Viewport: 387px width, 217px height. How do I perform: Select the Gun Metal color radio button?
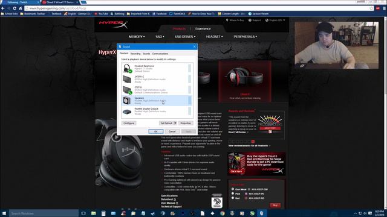click(233, 189)
